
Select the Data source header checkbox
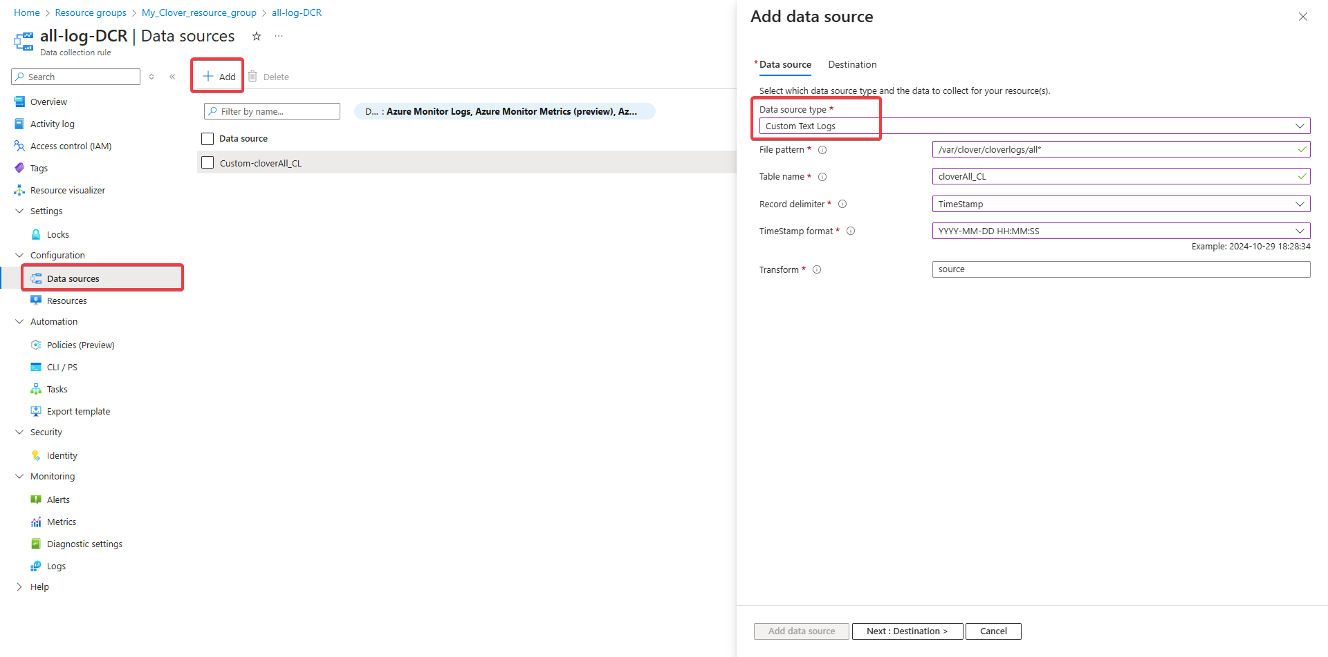click(207, 138)
